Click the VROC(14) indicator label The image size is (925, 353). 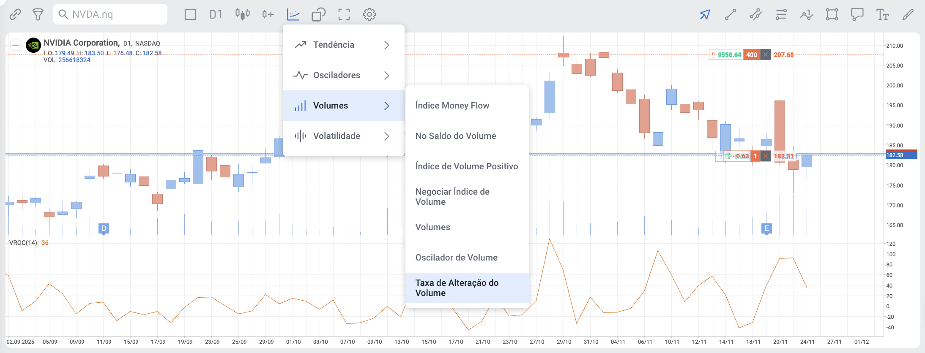[24, 243]
